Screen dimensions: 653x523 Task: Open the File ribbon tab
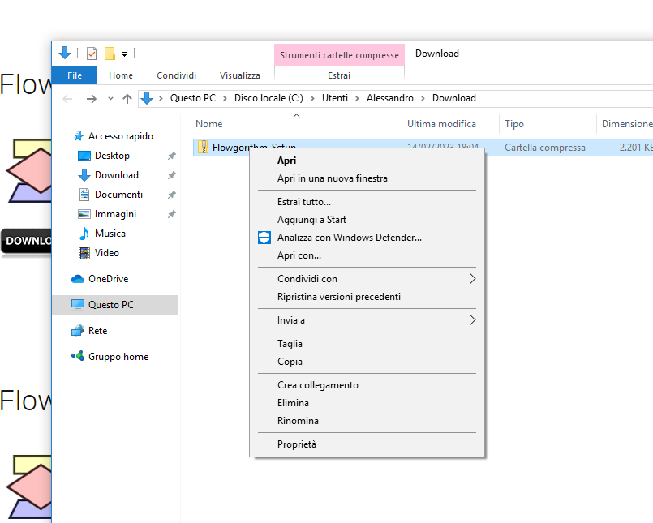click(x=75, y=75)
